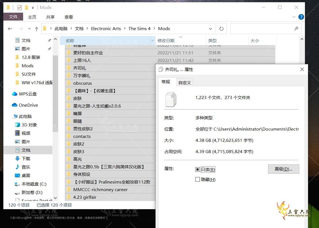319x228 pixels.
Task: Open the Explorer help icon
Action: tap(301, 17)
